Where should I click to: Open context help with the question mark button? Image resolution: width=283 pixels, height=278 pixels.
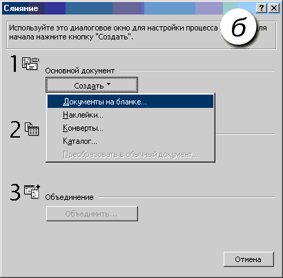(x=262, y=8)
